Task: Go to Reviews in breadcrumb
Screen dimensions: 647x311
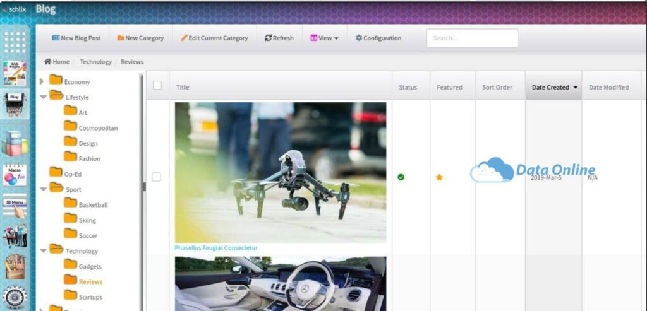Action: coord(132,61)
